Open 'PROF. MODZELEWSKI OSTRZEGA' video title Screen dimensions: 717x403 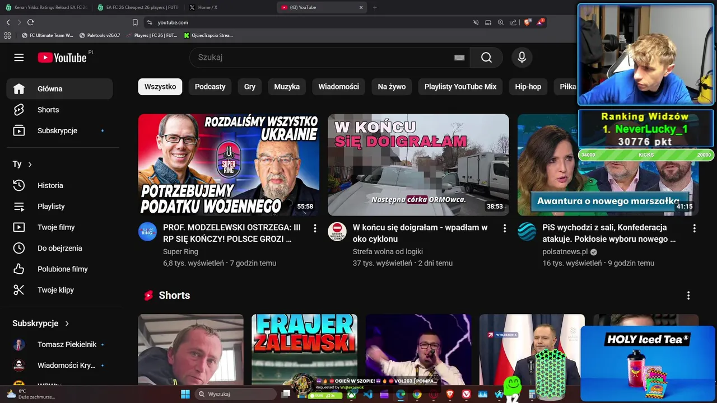(x=232, y=233)
